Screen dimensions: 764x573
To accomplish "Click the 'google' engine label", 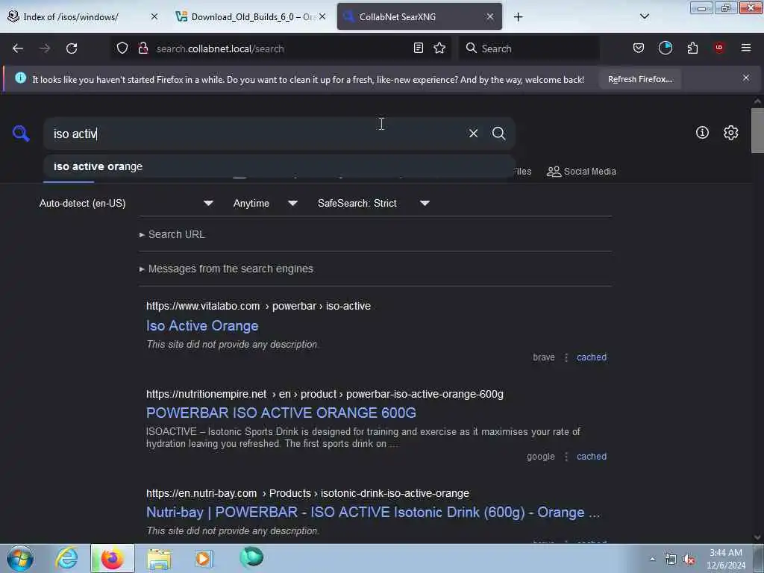I will (x=541, y=457).
